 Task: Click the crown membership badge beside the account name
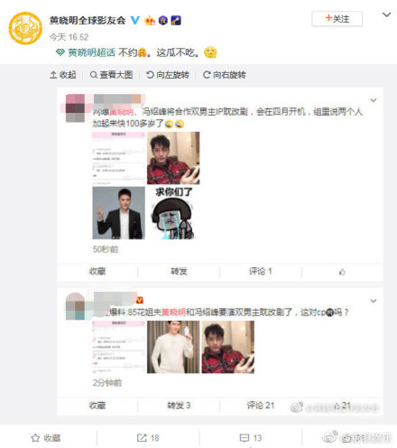click(150, 20)
